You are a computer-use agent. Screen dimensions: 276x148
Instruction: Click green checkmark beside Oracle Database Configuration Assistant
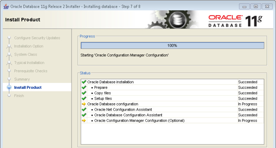84,115
